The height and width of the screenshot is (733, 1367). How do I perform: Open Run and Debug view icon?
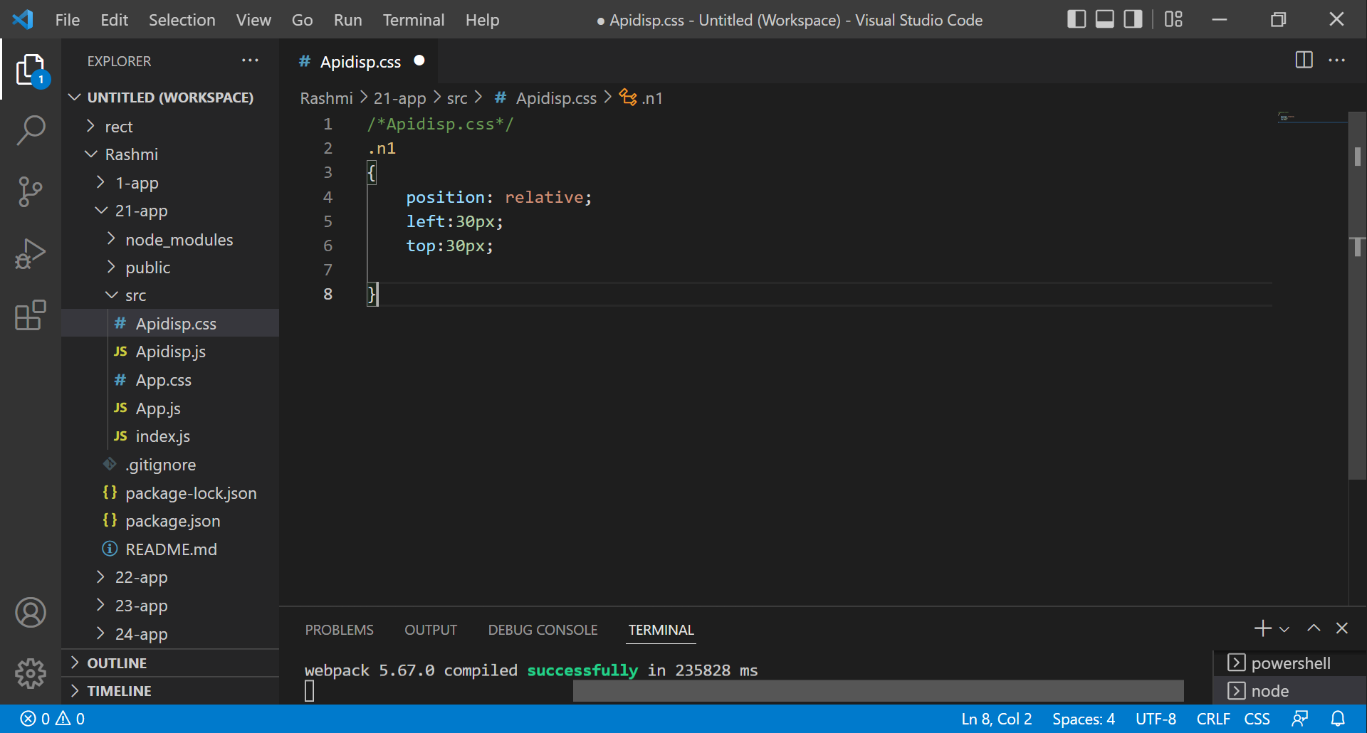click(x=31, y=253)
